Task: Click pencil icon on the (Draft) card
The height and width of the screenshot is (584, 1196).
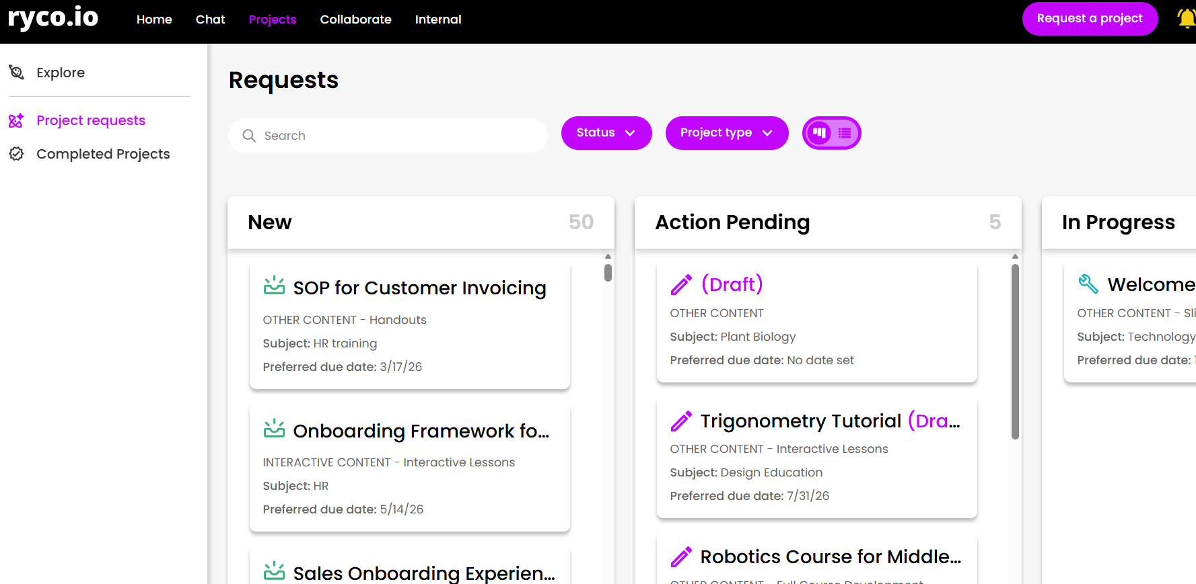Action: click(x=681, y=284)
